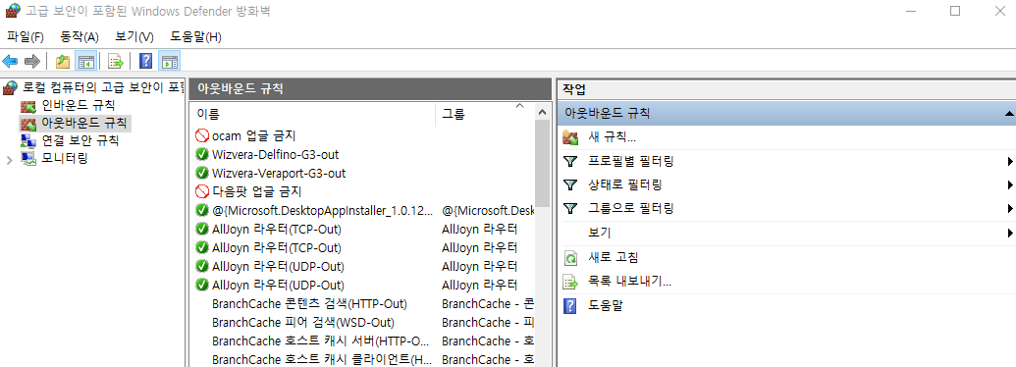Toggle the Show/Hide Console Tree toolbar icon
The width and height of the screenshot is (1016, 367).
tap(85, 62)
